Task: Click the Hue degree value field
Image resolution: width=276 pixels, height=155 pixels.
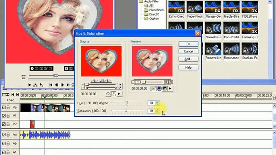Action: click(x=151, y=103)
